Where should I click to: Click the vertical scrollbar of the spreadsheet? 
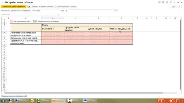181,54
